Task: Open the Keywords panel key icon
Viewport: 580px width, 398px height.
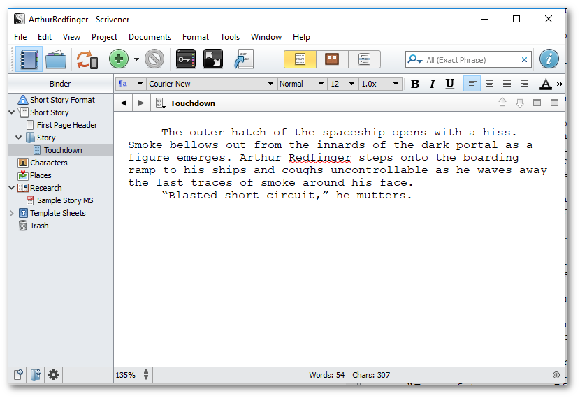Action: click(x=186, y=59)
